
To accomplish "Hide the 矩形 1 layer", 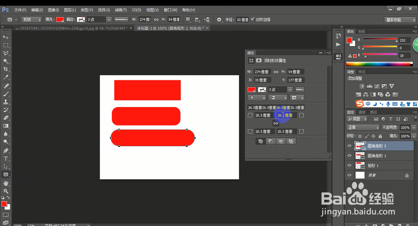I will tap(349, 165).
